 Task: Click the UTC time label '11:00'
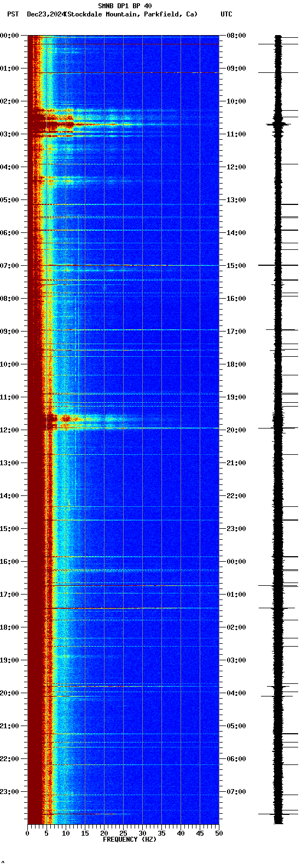(236, 134)
